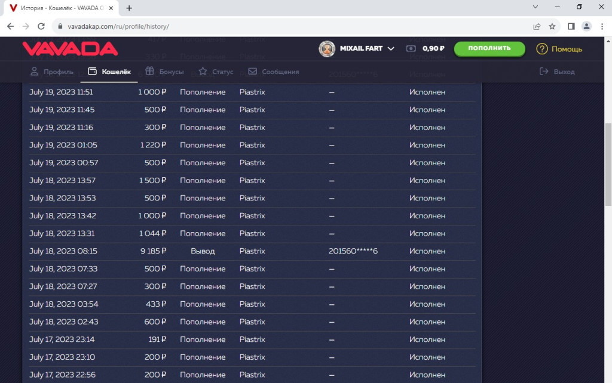612x383 pixels.
Task: Click the wallet balance money icon
Action: coord(411,49)
